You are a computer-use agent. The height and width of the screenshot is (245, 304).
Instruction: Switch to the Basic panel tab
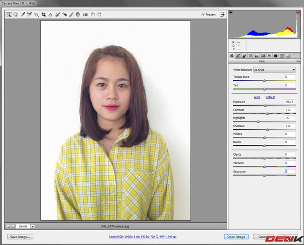232,56
